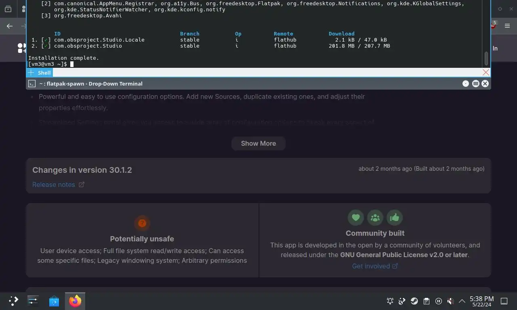The width and height of the screenshot is (517, 310).
Task: Click the Firefox back arrow
Action: (10, 26)
